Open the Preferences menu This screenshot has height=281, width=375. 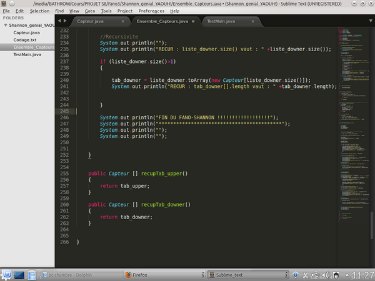(152, 11)
